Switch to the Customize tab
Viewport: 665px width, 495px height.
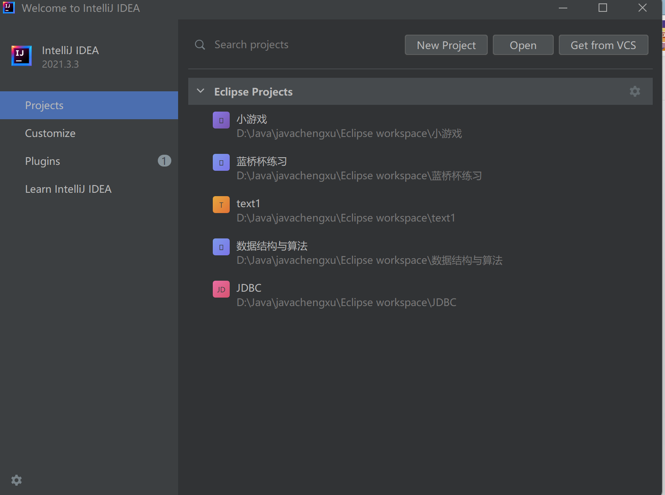89,133
